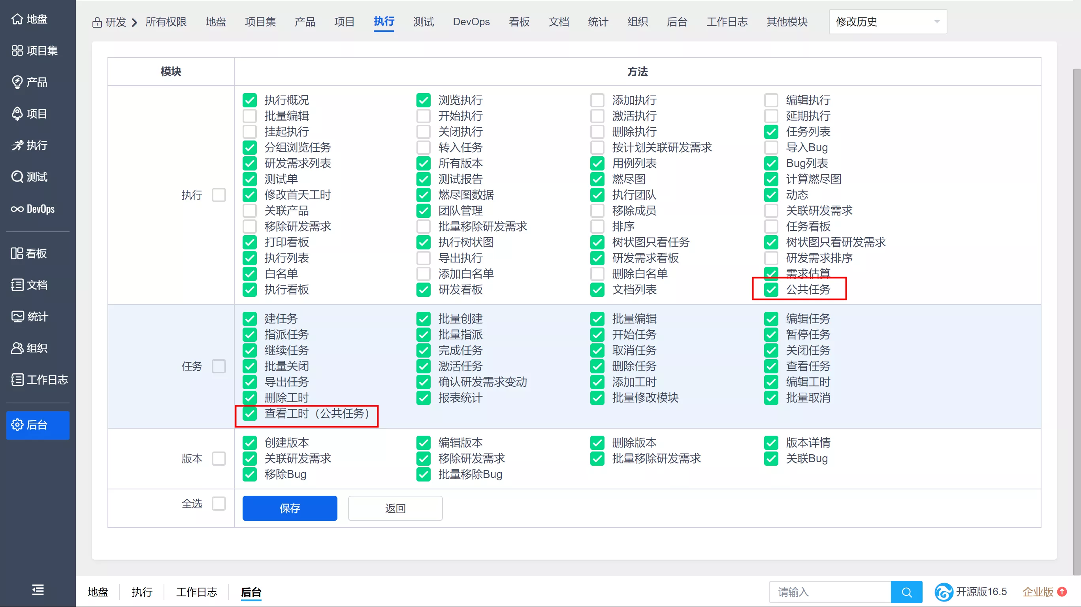
Task: Check the 任务看板 checkbox
Action: (x=771, y=227)
